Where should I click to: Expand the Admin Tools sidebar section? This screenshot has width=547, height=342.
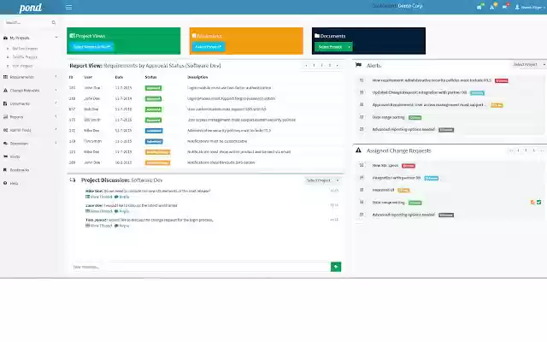point(56,129)
